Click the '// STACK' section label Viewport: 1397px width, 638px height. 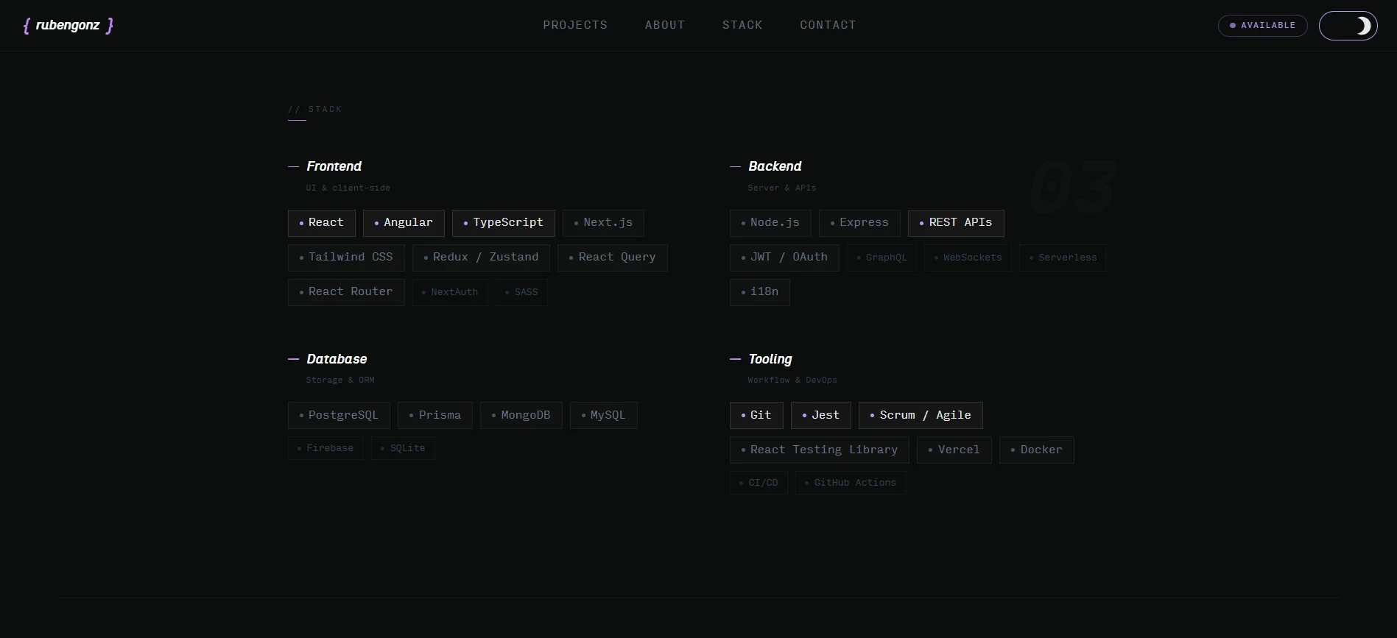pos(315,109)
